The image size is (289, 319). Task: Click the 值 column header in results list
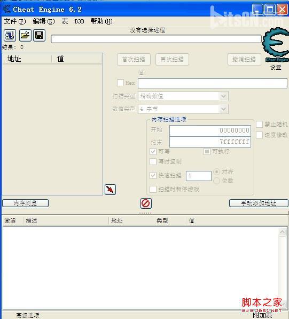pos(76,59)
